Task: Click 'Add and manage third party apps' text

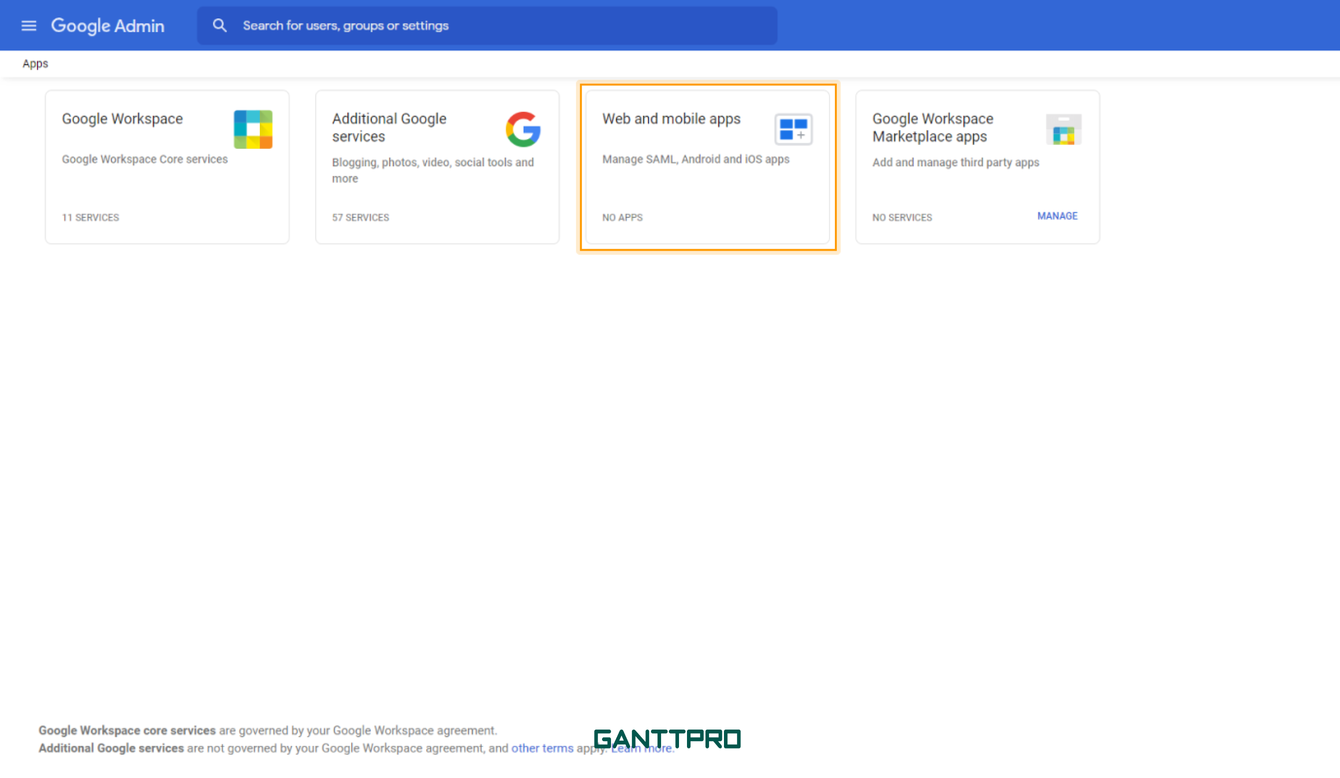Action: click(x=956, y=162)
